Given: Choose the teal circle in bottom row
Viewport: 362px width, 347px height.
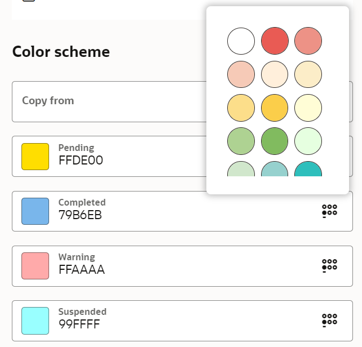Looking at the screenshot, I should click(308, 169).
